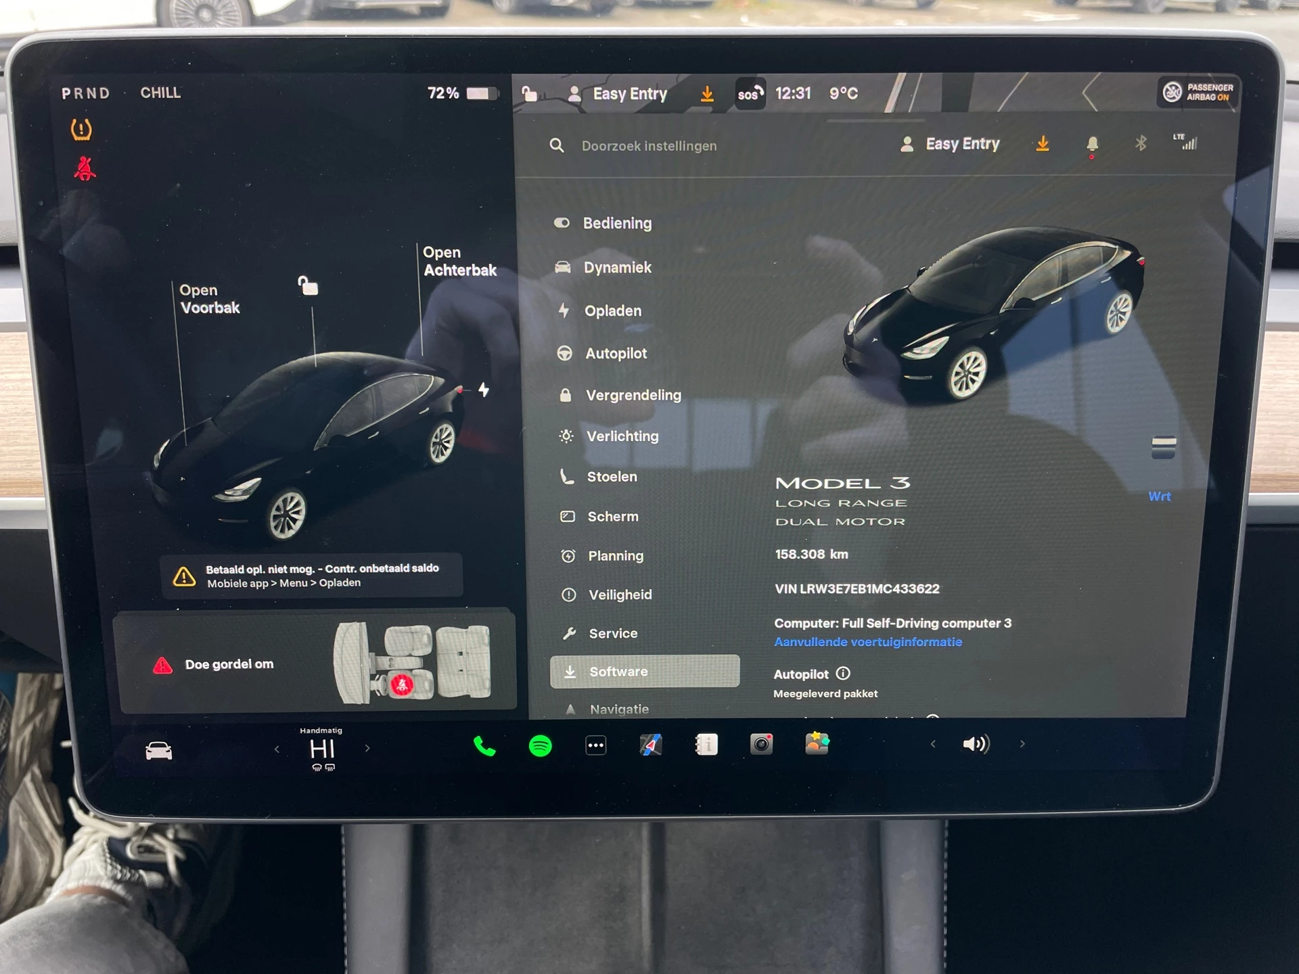Select the Autopilot settings menu

(616, 353)
